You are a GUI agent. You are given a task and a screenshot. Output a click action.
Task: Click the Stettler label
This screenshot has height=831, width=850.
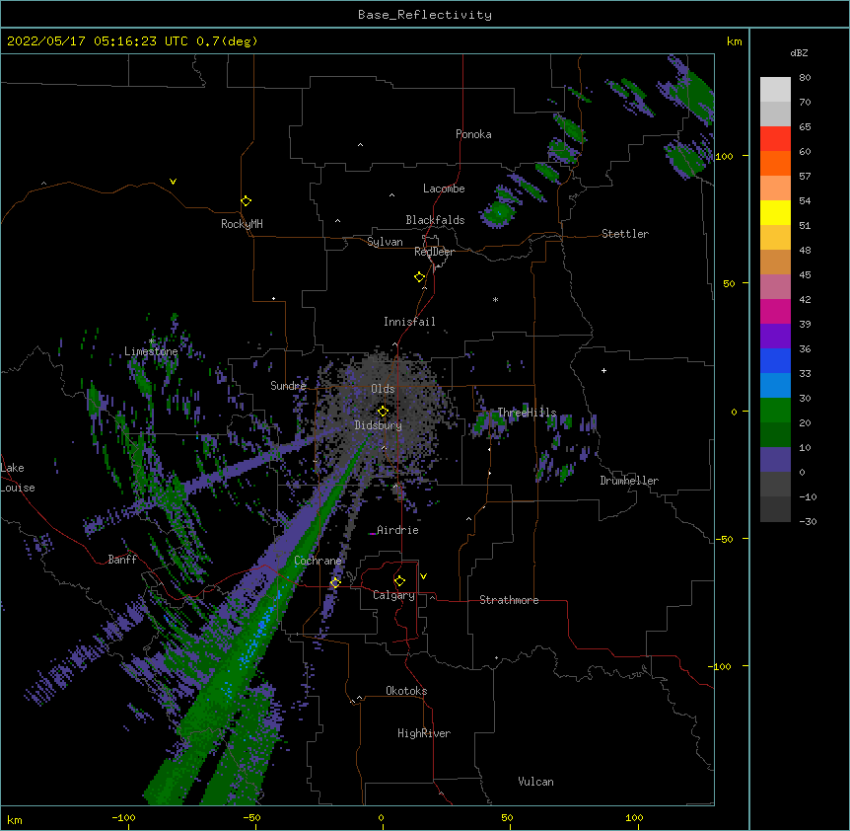[x=625, y=234]
